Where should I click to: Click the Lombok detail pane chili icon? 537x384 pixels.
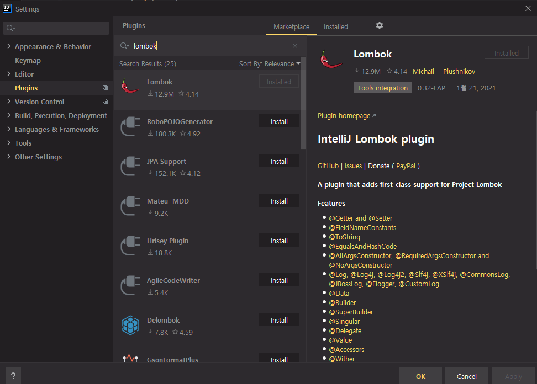pos(331,59)
